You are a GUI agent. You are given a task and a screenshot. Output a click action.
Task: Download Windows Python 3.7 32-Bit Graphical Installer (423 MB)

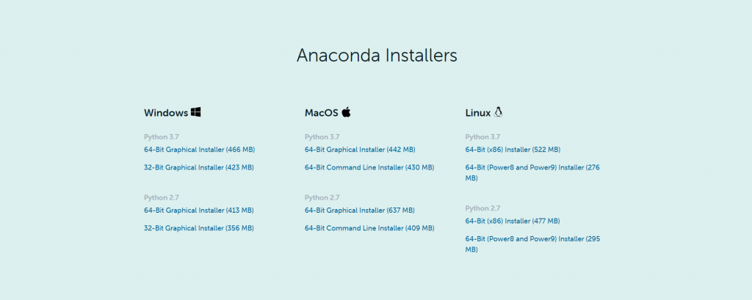point(199,167)
